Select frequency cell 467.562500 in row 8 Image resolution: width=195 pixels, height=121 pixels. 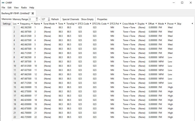[26, 57]
